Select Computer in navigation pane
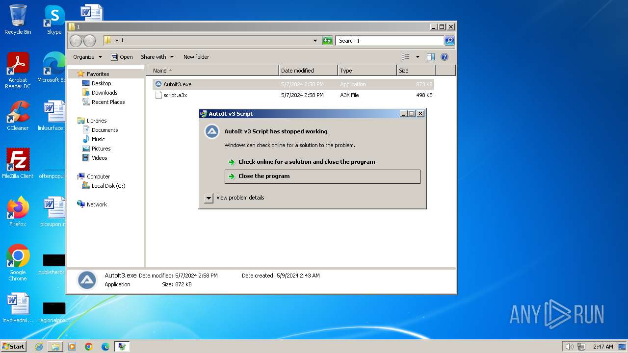Screen dimensions: 628x353 pyautogui.click(x=98, y=176)
